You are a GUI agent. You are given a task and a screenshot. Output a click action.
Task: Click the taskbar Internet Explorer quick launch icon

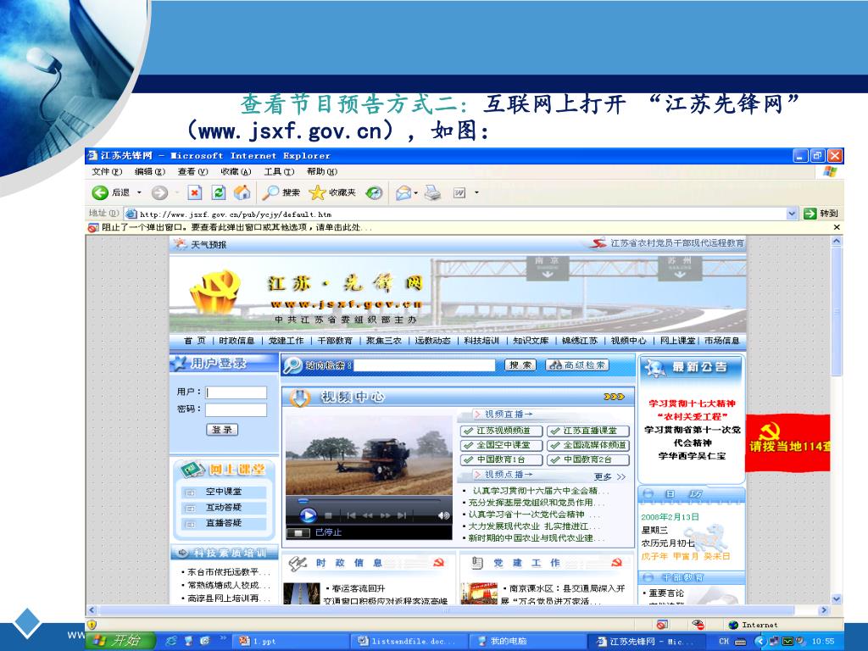171,641
